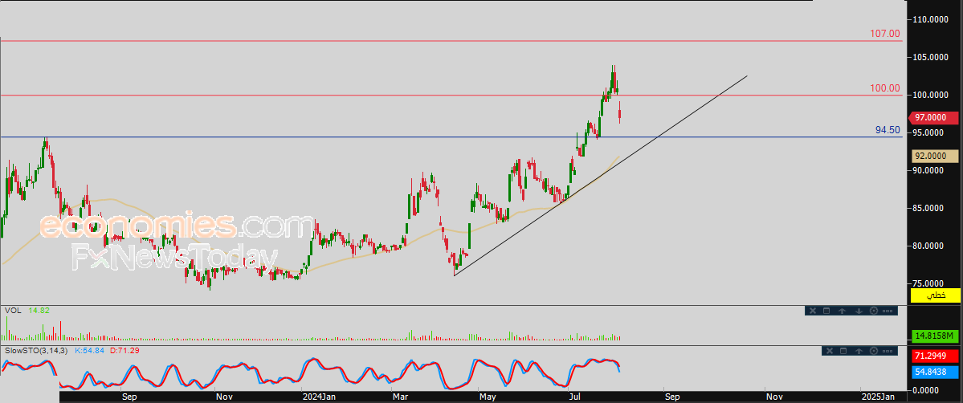
Task: Select the 107.00 resistance line label
Action: [x=885, y=34]
